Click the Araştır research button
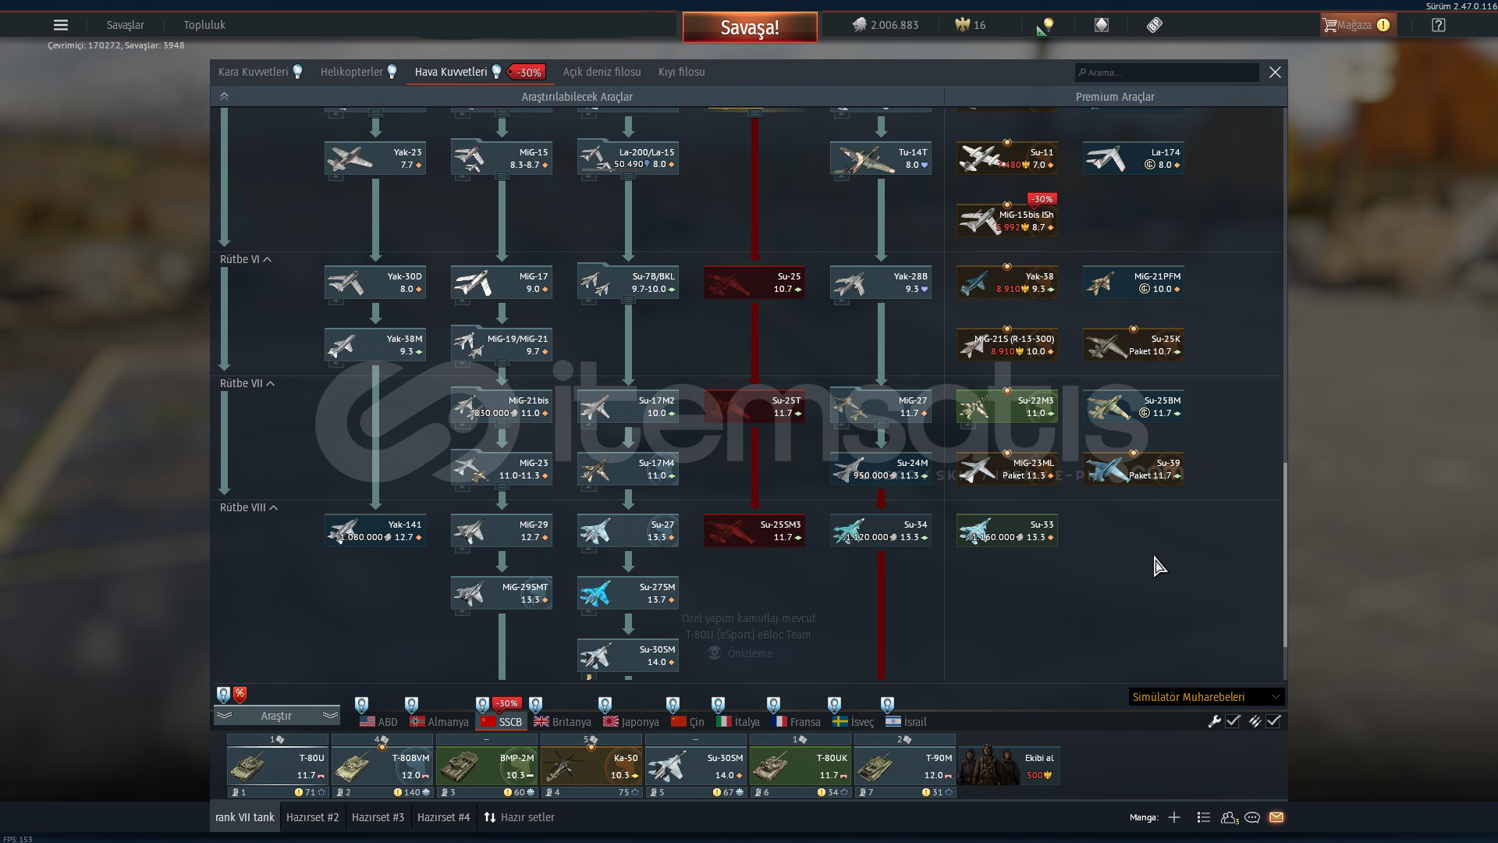 [276, 716]
